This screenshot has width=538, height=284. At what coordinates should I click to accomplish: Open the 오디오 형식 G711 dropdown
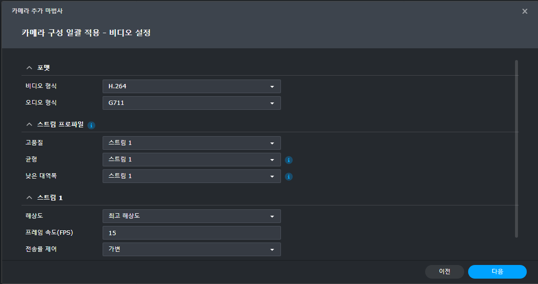[x=192, y=103]
